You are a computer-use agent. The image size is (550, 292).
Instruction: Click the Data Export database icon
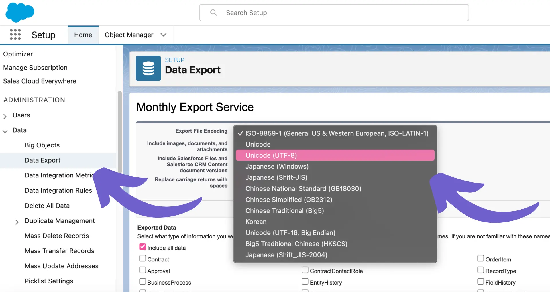coord(148,68)
